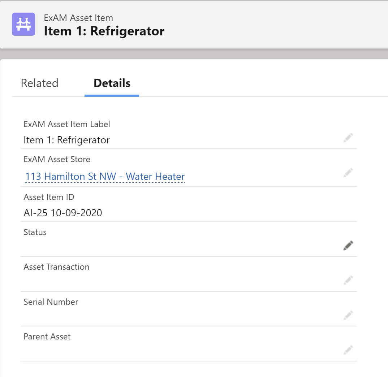The width and height of the screenshot is (388, 377).
Task: Click the Serial Number field label
Action: [x=51, y=302]
